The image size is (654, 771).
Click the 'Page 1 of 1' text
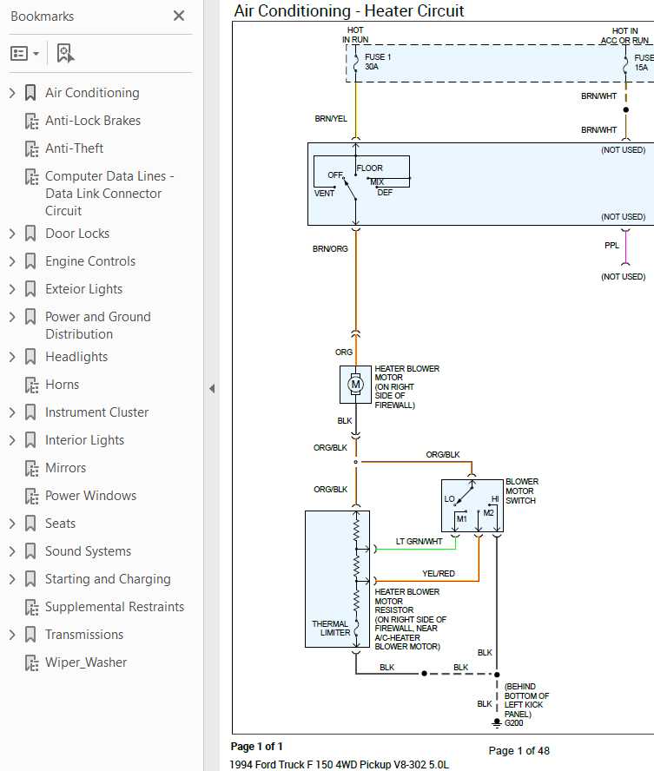[x=257, y=747]
